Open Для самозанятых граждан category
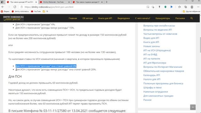This screenshot has height=113, width=201. click(x=158, y=96)
